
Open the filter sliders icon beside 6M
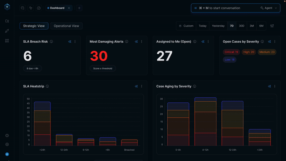pyautogui.click(x=272, y=26)
